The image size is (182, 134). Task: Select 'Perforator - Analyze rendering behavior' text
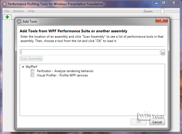(65, 71)
